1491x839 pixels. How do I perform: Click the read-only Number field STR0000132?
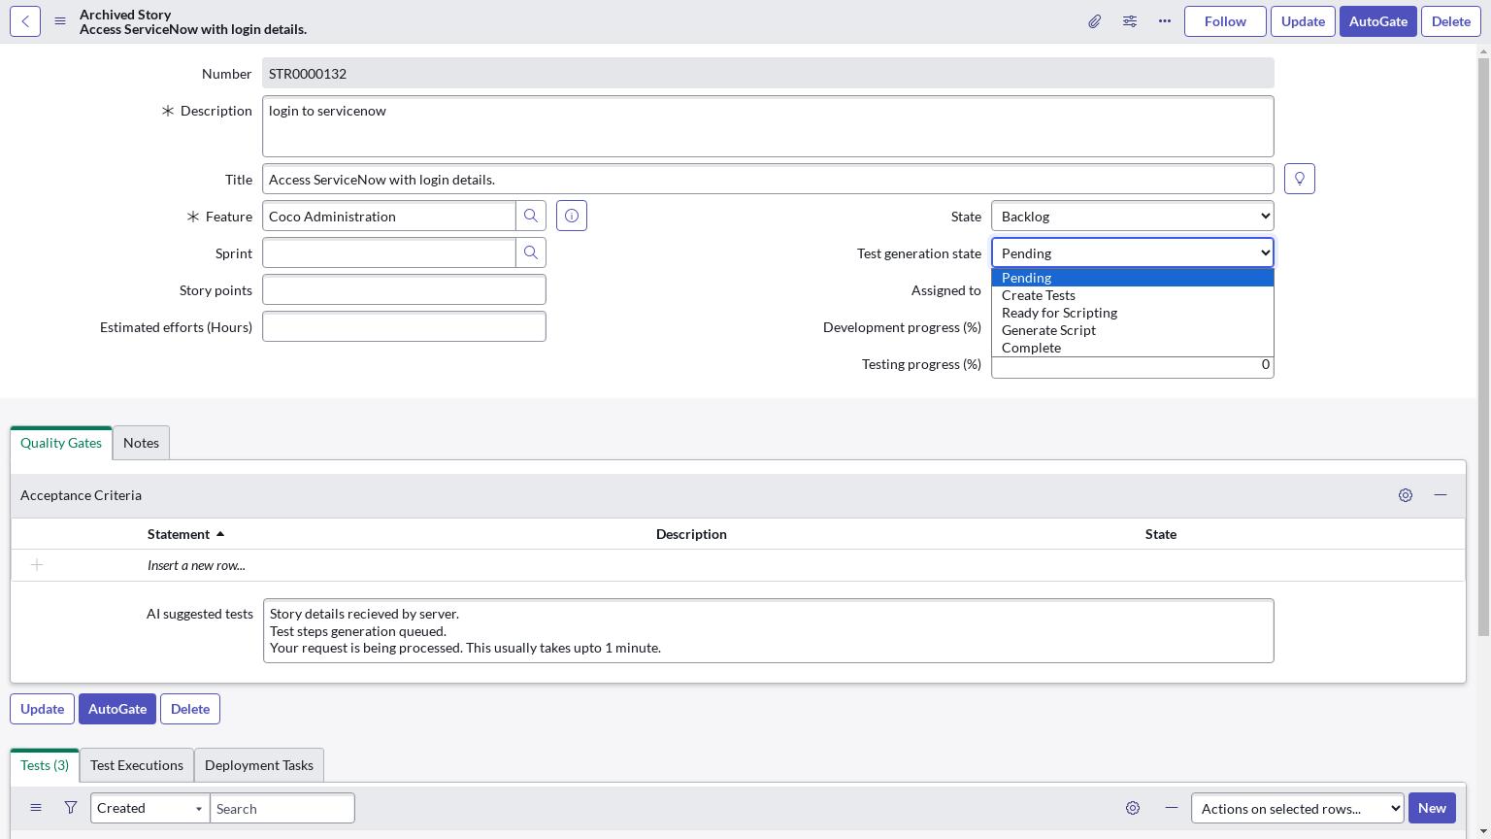click(768, 73)
